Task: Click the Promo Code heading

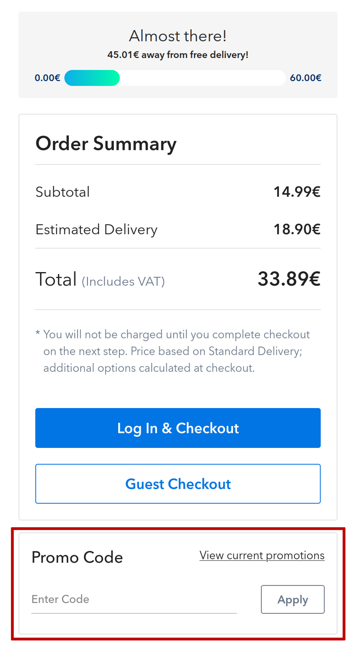Action: point(77,557)
